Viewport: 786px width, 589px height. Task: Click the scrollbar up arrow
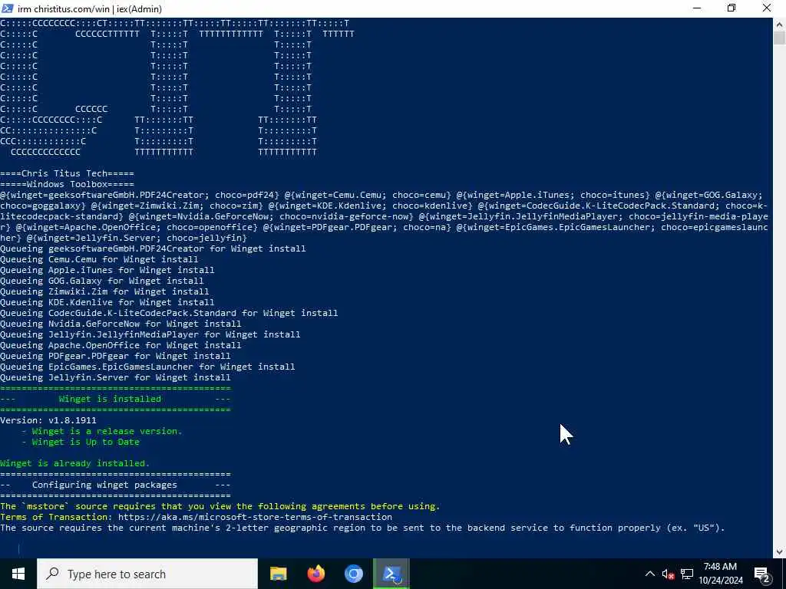click(x=780, y=24)
